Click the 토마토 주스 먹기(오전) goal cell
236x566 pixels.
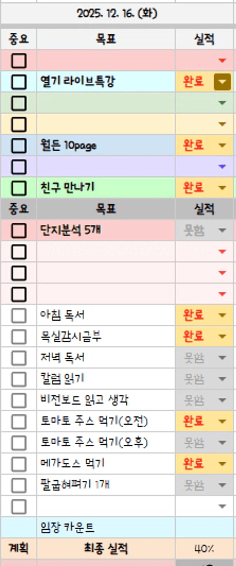point(106,421)
